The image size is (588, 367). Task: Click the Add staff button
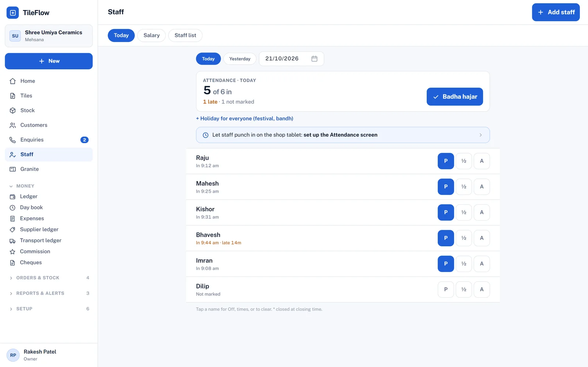[556, 12]
